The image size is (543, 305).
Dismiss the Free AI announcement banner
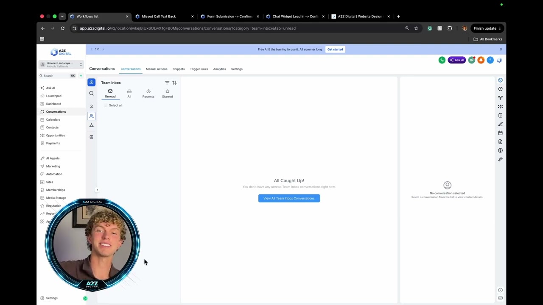501,50
